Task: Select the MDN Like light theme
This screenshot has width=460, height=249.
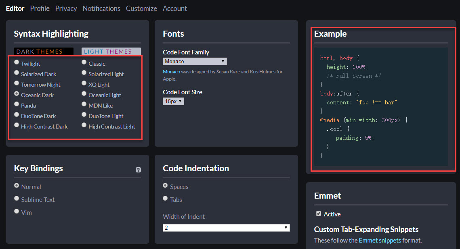Action: click(84, 104)
